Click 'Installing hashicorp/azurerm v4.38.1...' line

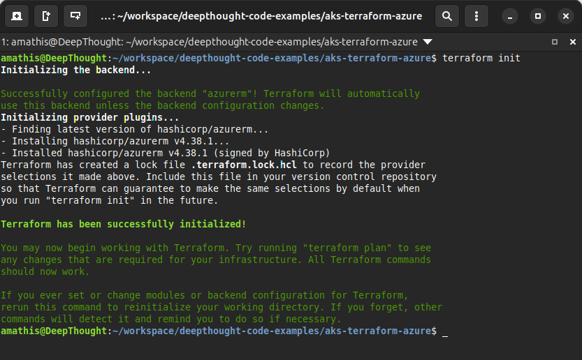click(115, 141)
